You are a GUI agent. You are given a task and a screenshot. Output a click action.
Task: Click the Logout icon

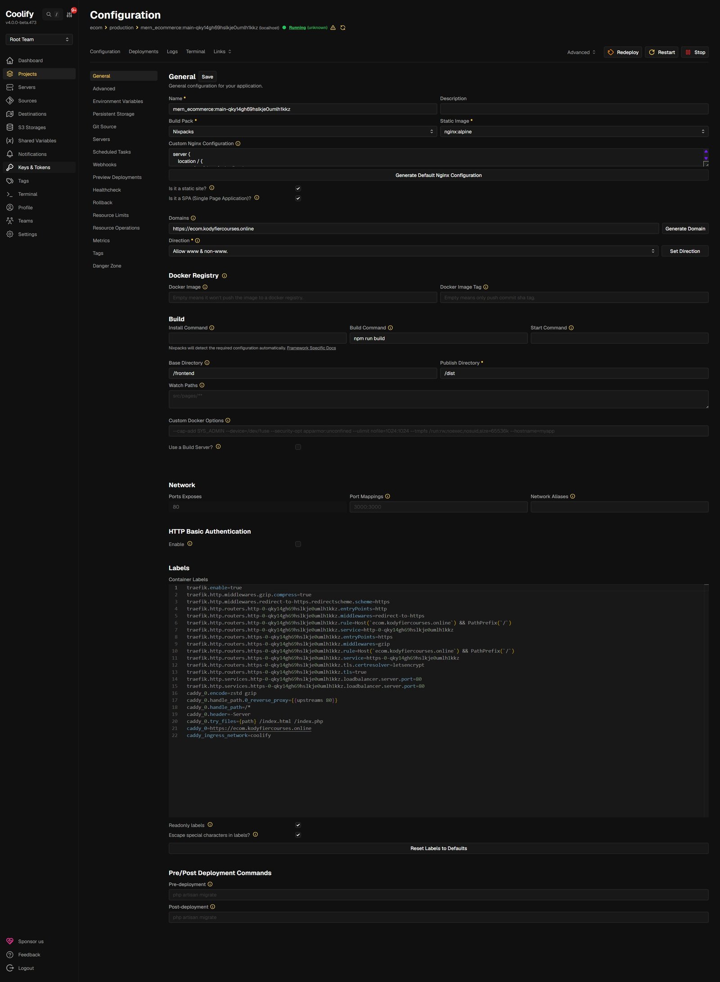point(10,968)
